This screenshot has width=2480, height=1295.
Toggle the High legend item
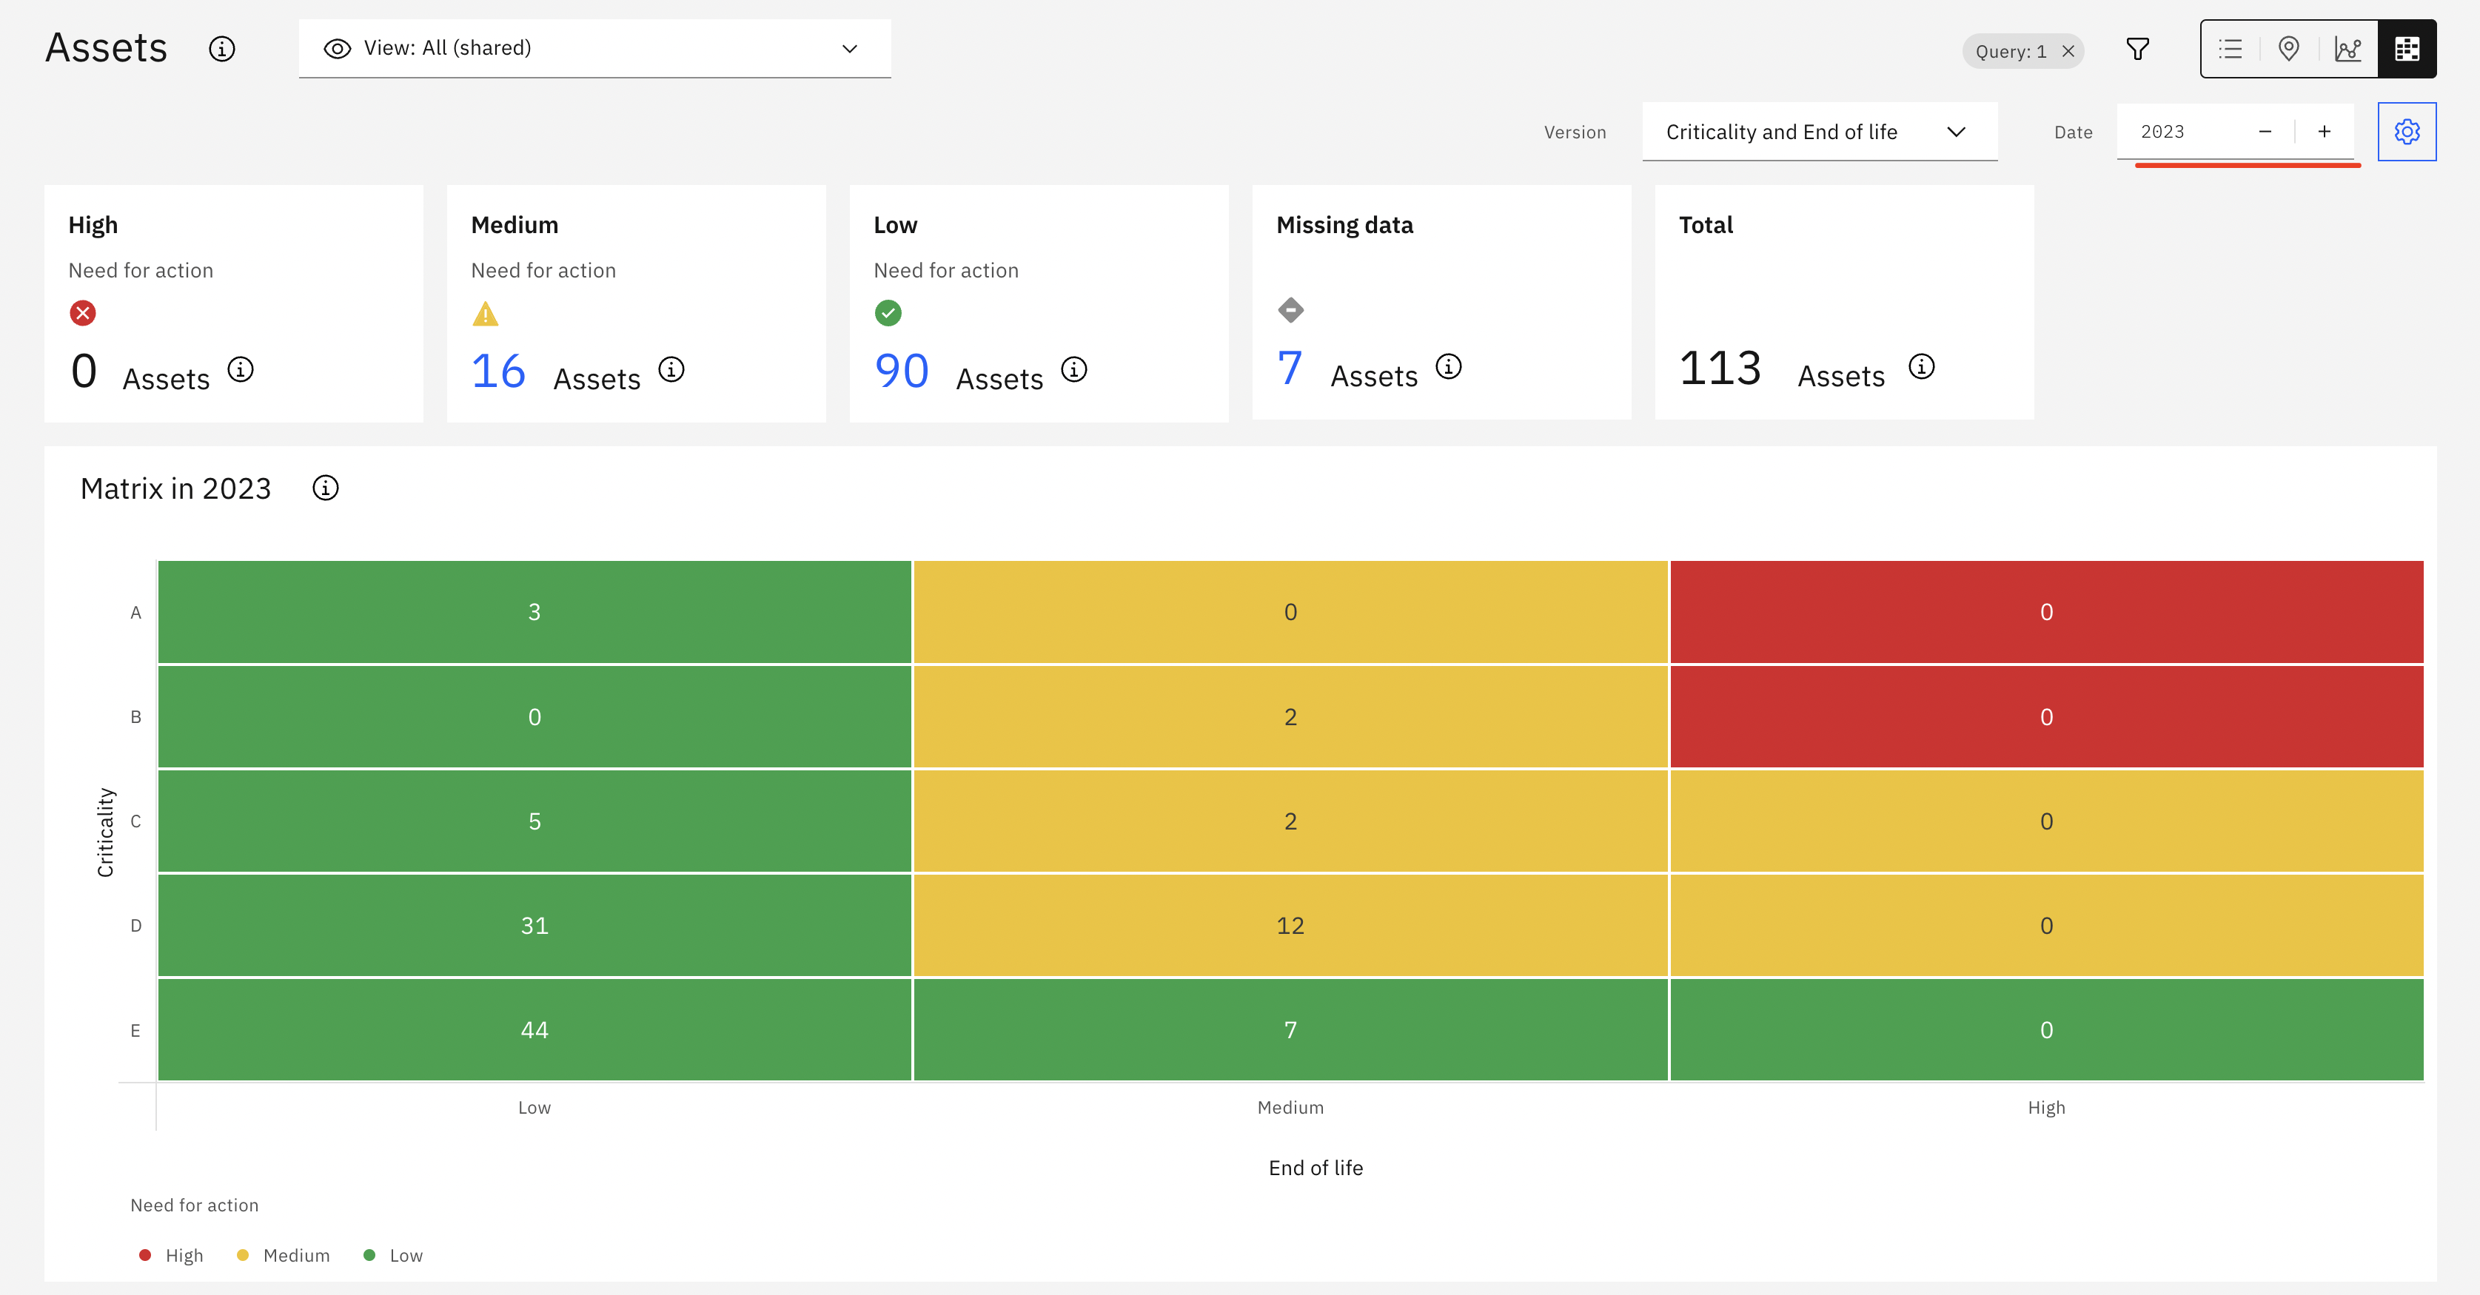[x=171, y=1256]
